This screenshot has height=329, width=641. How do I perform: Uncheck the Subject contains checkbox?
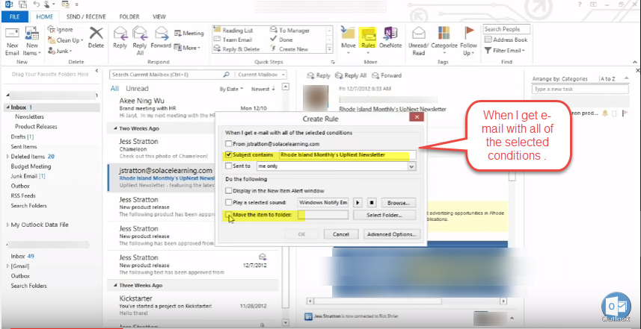(x=230, y=155)
